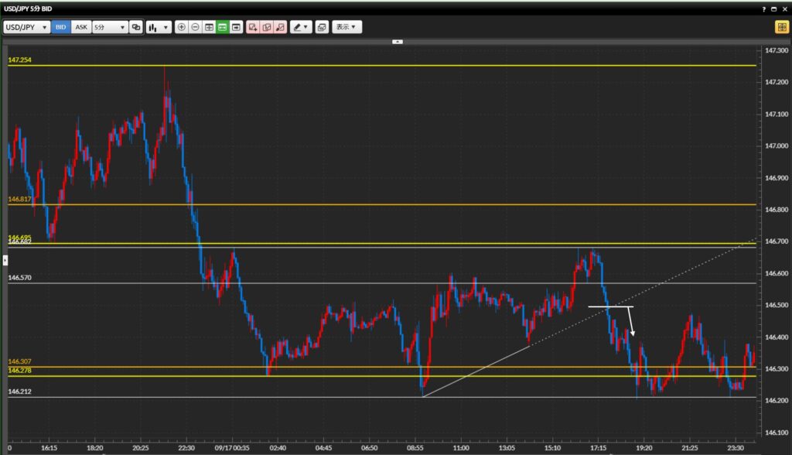Image resolution: width=792 pixels, height=455 pixels.
Task: Click the link charts icon beside timeframe
Action: [x=136, y=27]
